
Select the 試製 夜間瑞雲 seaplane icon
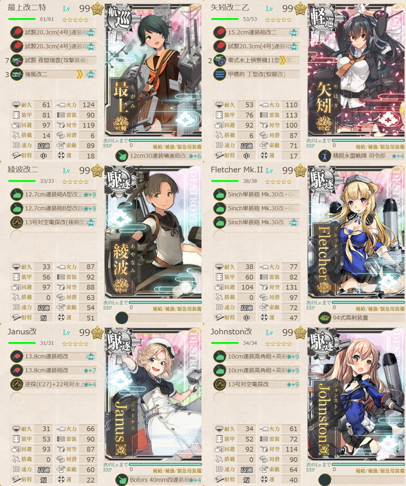[x=17, y=60]
